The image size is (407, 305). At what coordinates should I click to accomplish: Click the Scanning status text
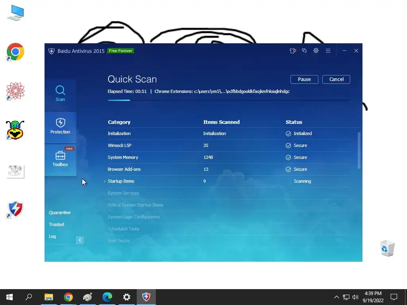[x=302, y=181]
